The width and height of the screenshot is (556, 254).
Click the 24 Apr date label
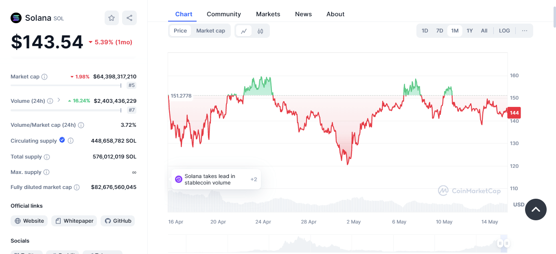(263, 222)
